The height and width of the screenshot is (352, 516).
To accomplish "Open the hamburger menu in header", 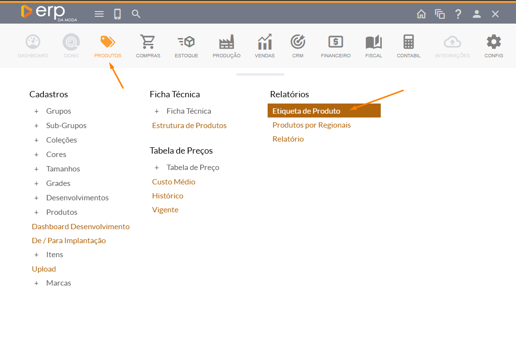I will pos(99,14).
